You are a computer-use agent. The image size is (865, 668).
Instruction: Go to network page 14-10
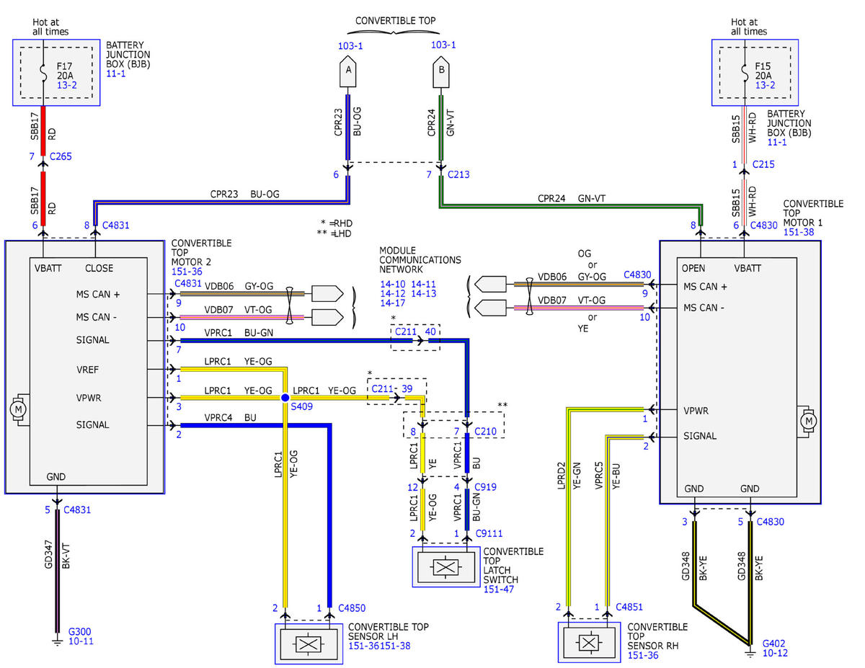pyautogui.click(x=393, y=285)
